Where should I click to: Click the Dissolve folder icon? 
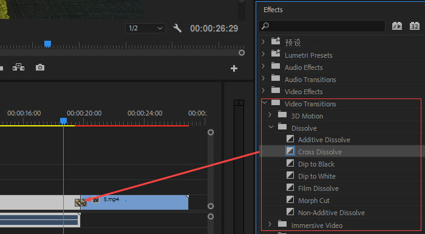coord(282,127)
